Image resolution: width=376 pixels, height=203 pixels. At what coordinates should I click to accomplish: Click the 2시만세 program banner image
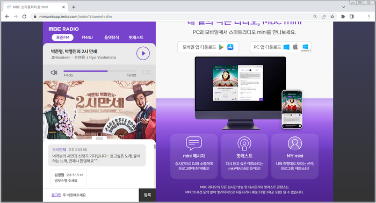click(x=99, y=110)
